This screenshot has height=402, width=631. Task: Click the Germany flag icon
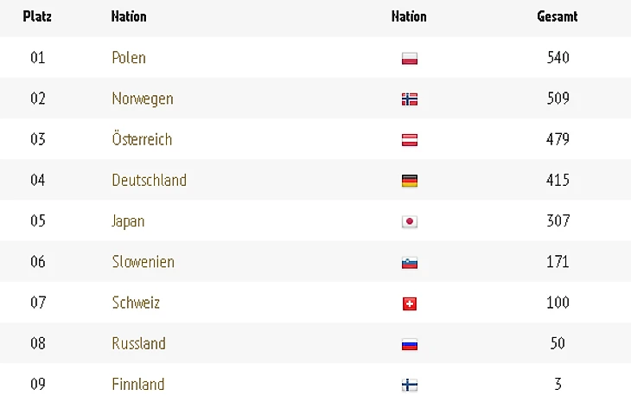click(x=410, y=181)
